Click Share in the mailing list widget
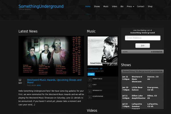The height and width of the screenshot is (114, 171). coord(125,52)
